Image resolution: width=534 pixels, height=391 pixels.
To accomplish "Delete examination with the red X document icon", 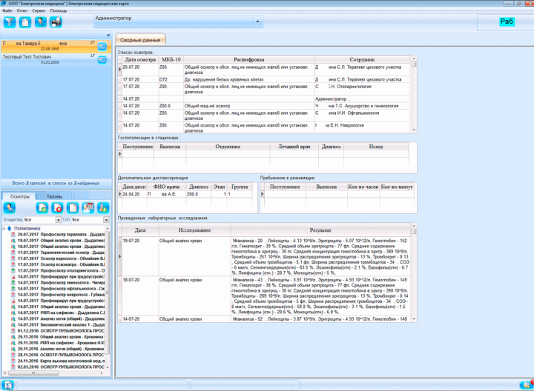I will (x=58, y=208).
